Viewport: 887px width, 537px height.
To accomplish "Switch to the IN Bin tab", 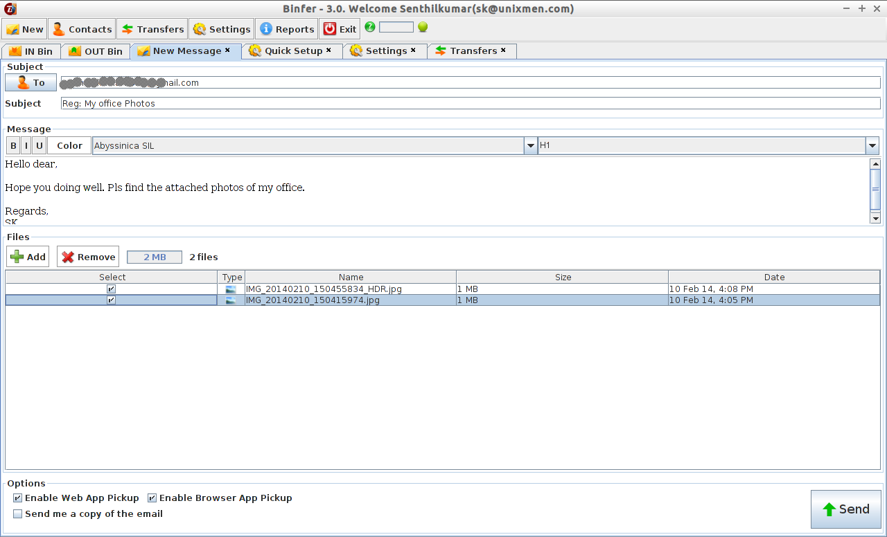I will 30,51.
